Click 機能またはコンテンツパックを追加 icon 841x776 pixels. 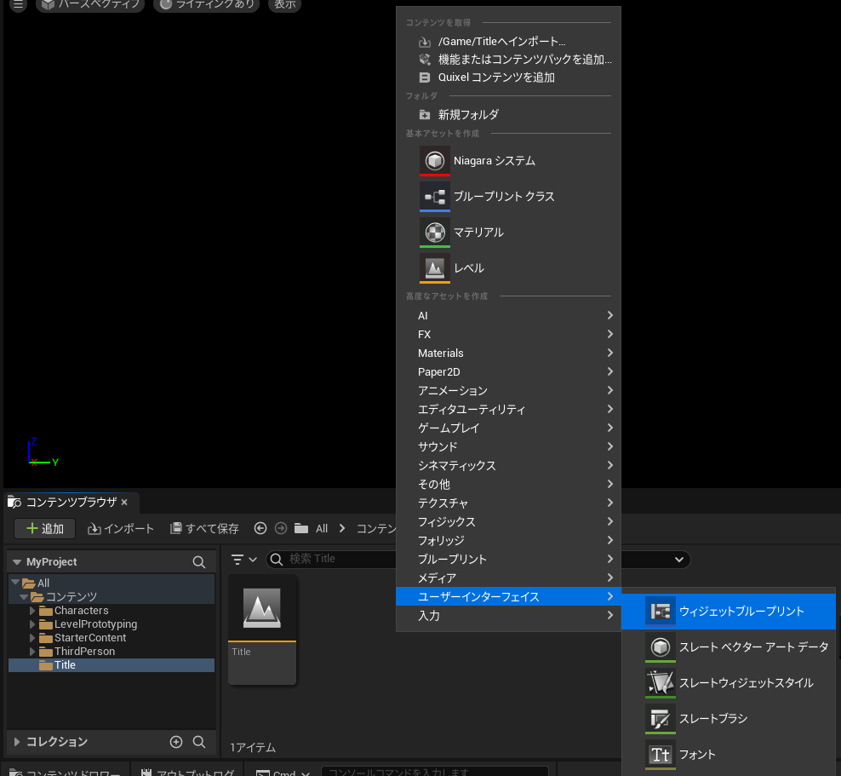[x=425, y=60]
